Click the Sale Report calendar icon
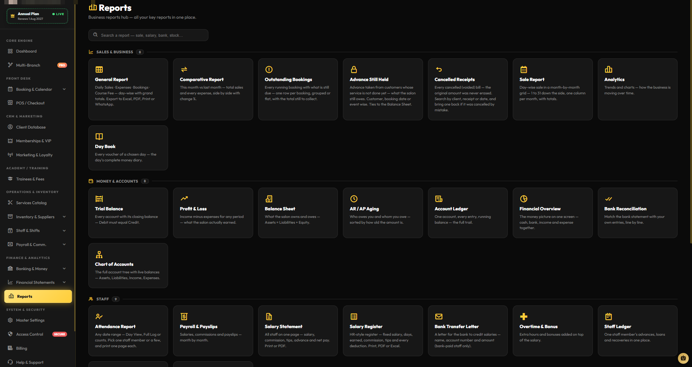Screen dimensions: 692x367 pyautogui.click(x=524, y=70)
